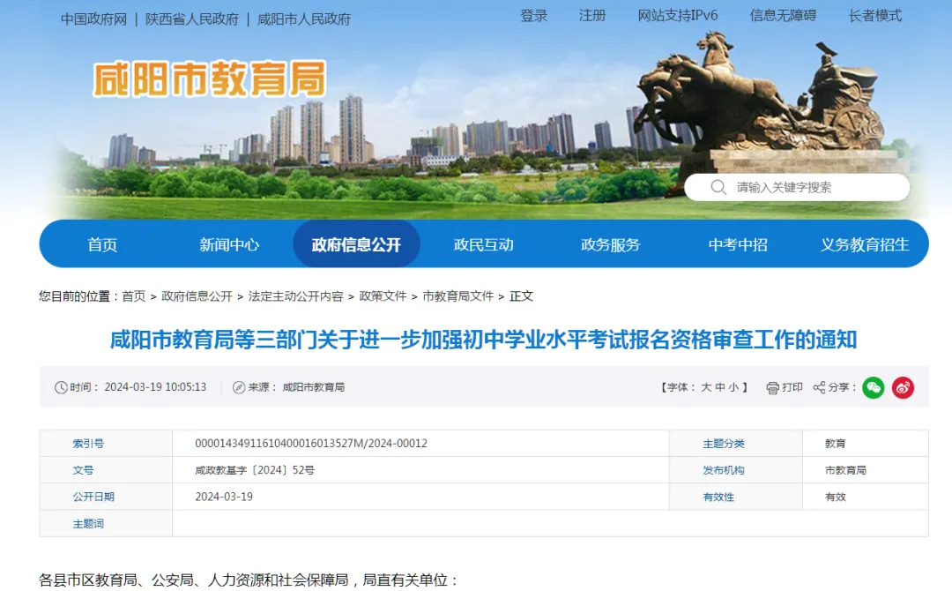Click the source text 咸阳市教育局 after 来源
The image size is (952, 591).
coord(313,387)
